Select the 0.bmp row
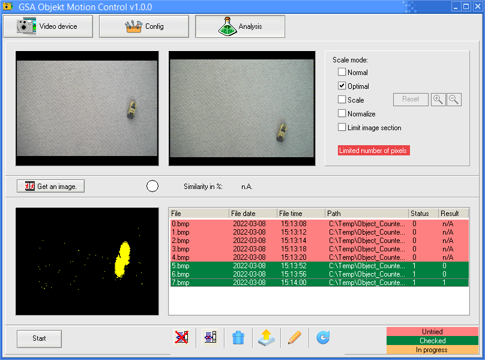 coord(319,224)
